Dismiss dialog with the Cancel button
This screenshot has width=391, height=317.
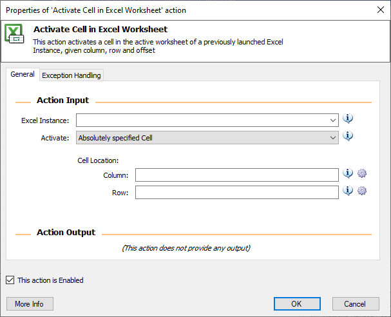(356, 303)
